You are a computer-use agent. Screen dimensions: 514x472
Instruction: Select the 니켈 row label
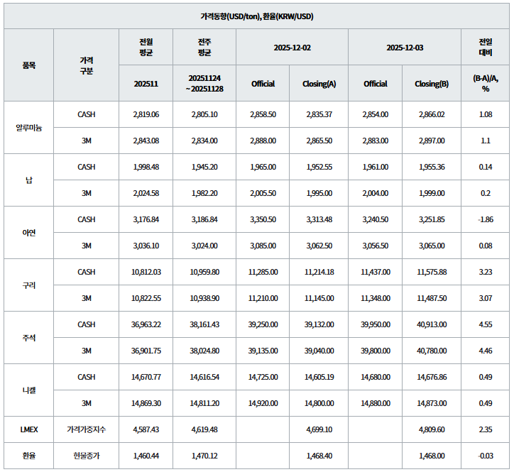(28, 390)
